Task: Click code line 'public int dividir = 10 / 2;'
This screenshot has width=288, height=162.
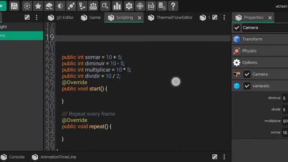Action: point(91,76)
